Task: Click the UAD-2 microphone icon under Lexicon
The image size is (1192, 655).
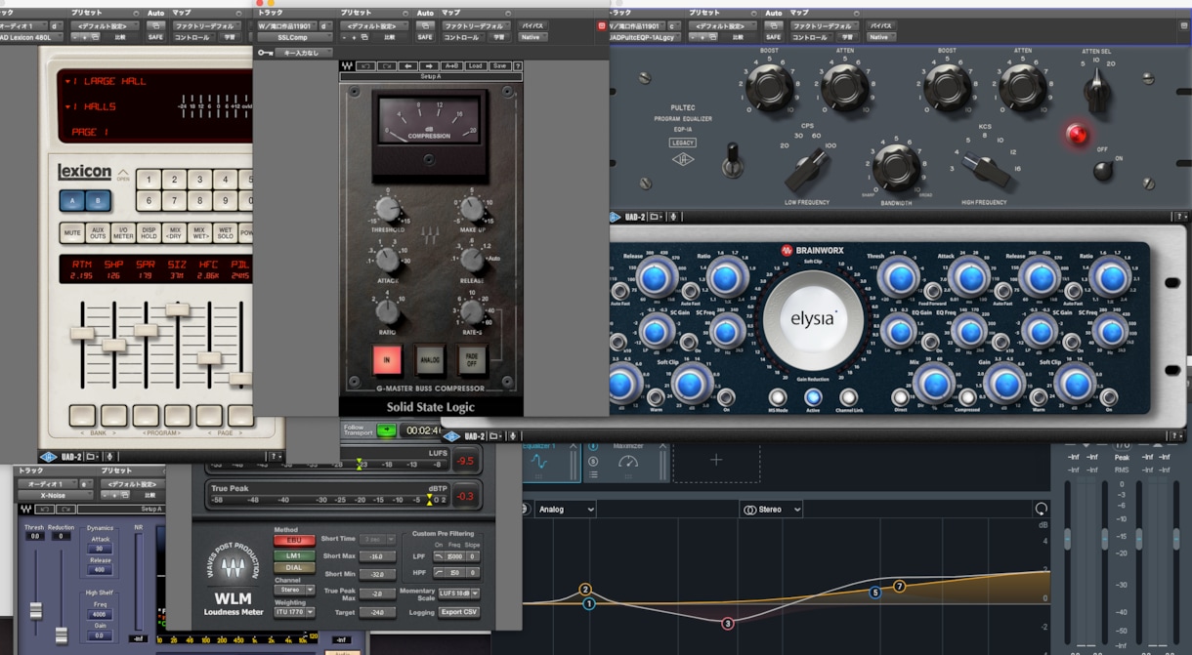Action: pyautogui.click(x=109, y=456)
